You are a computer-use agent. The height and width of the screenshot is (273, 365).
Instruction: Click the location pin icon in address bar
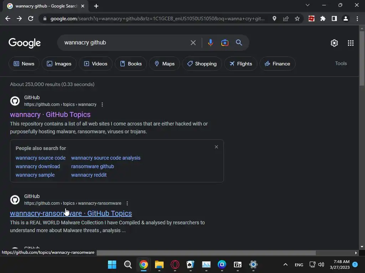pyautogui.click(x=274, y=18)
